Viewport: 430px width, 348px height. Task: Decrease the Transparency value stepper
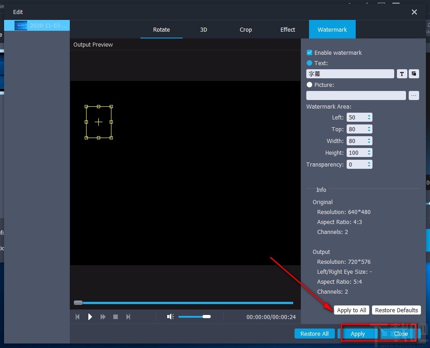[x=369, y=166]
